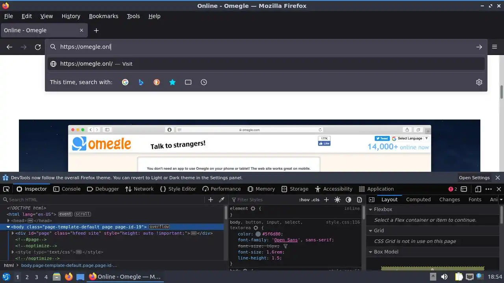Click in the Filter Styles field
This screenshot has height=283, width=504.
(264, 200)
